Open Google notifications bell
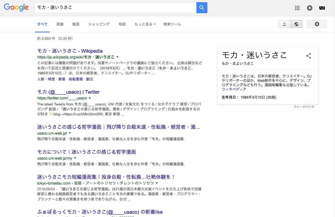This screenshot has height=217, width=335. (310, 8)
